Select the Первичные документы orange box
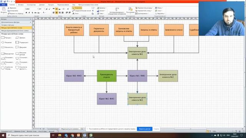The height and width of the screenshot is (138, 246). (x=99, y=30)
